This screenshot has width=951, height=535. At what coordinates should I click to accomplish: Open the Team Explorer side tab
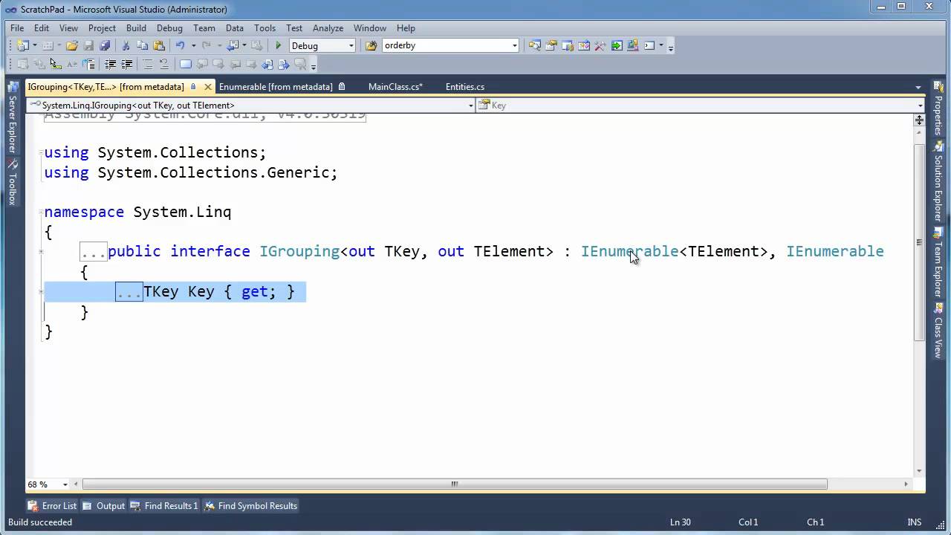pos(938,264)
